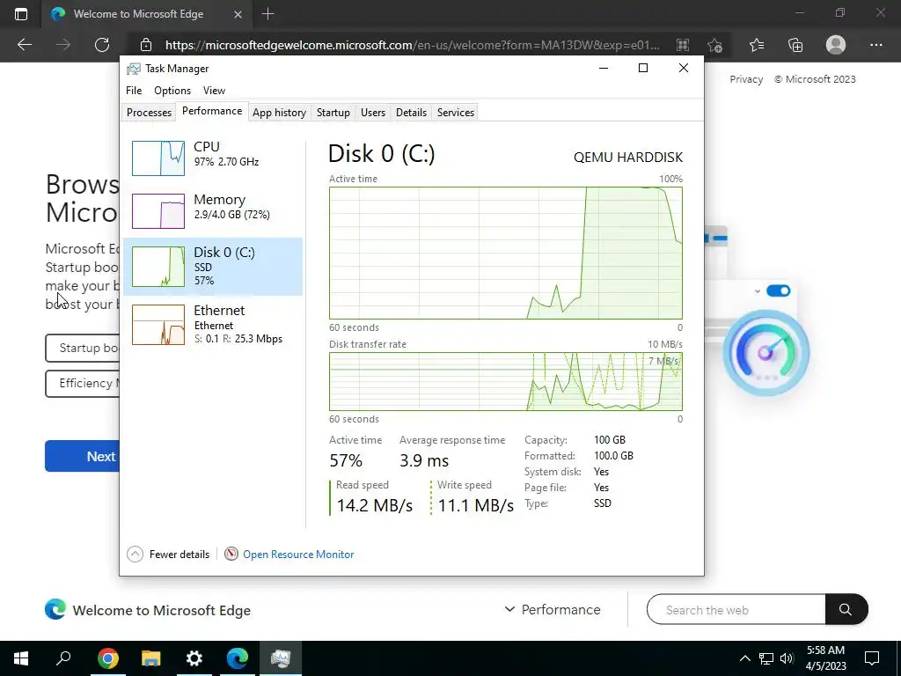Click the 11.1 MB/s write speed value

point(476,505)
